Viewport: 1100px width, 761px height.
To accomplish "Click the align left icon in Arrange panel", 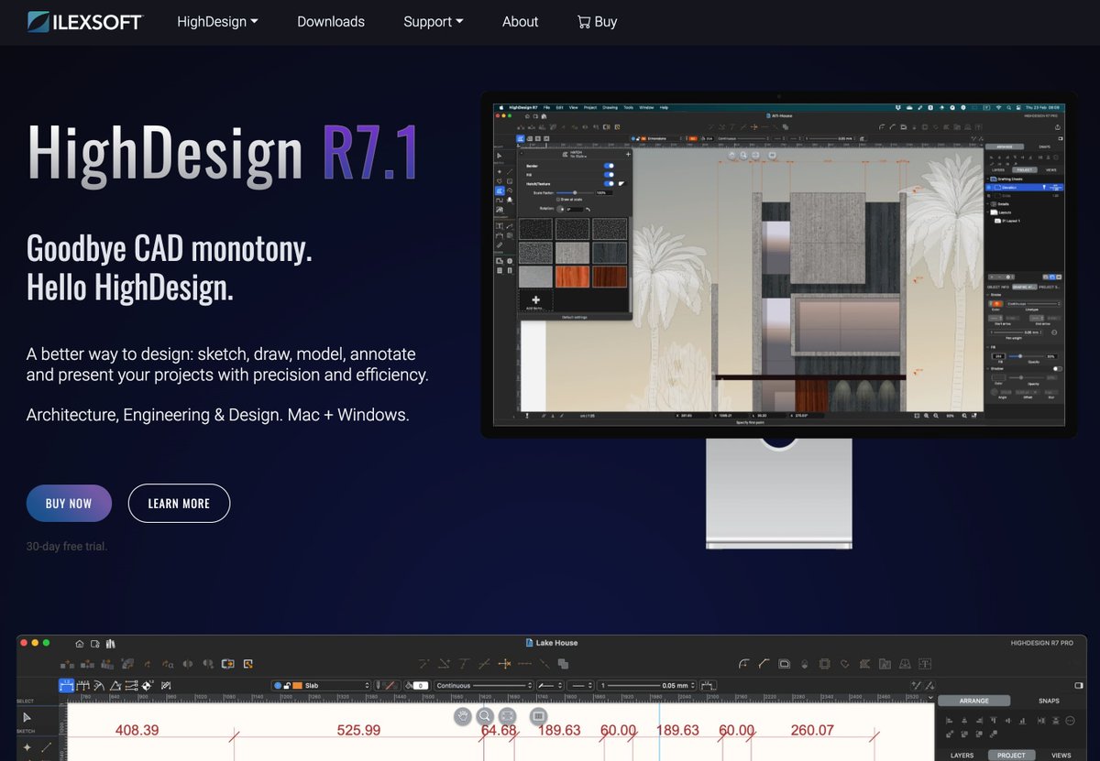I will point(949,721).
